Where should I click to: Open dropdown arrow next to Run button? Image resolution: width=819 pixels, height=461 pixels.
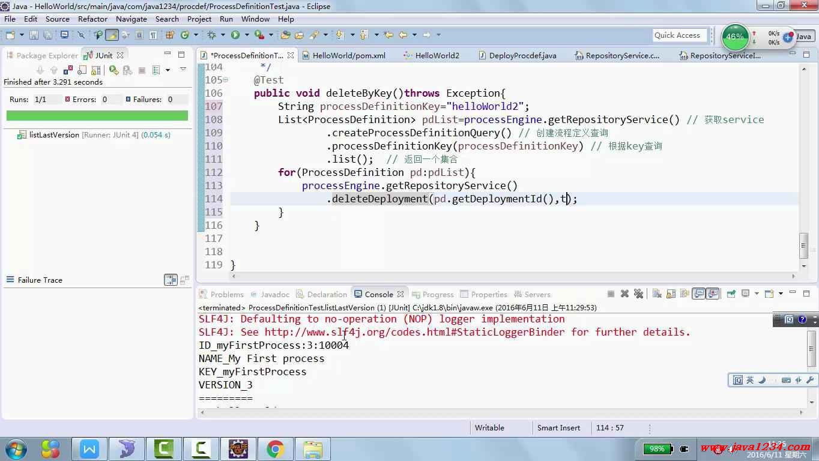point(247,35)
